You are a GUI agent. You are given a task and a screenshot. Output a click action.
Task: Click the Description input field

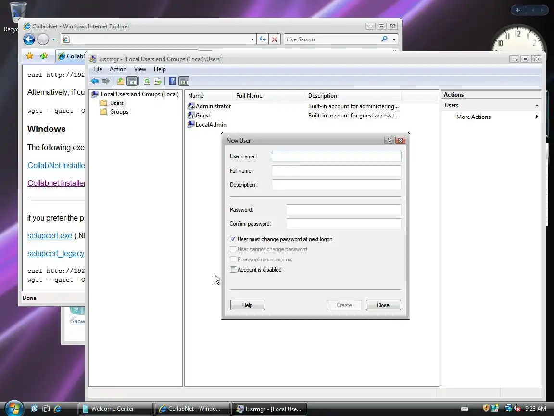tap(336, 185)
